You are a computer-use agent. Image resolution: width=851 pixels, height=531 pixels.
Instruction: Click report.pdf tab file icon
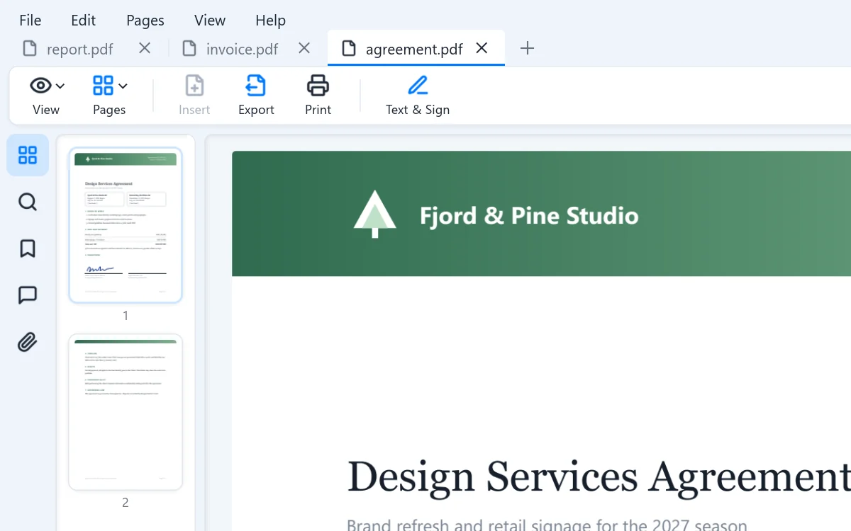(x=30, y=48)
